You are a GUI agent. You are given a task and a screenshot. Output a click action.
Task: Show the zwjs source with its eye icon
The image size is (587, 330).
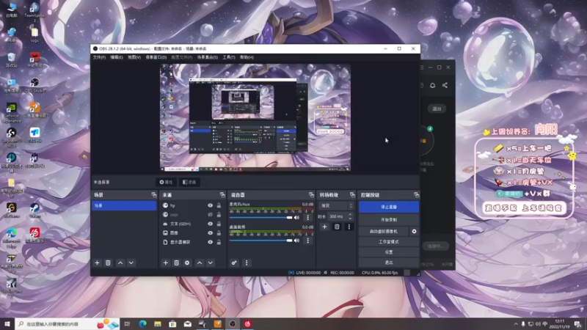211,215
